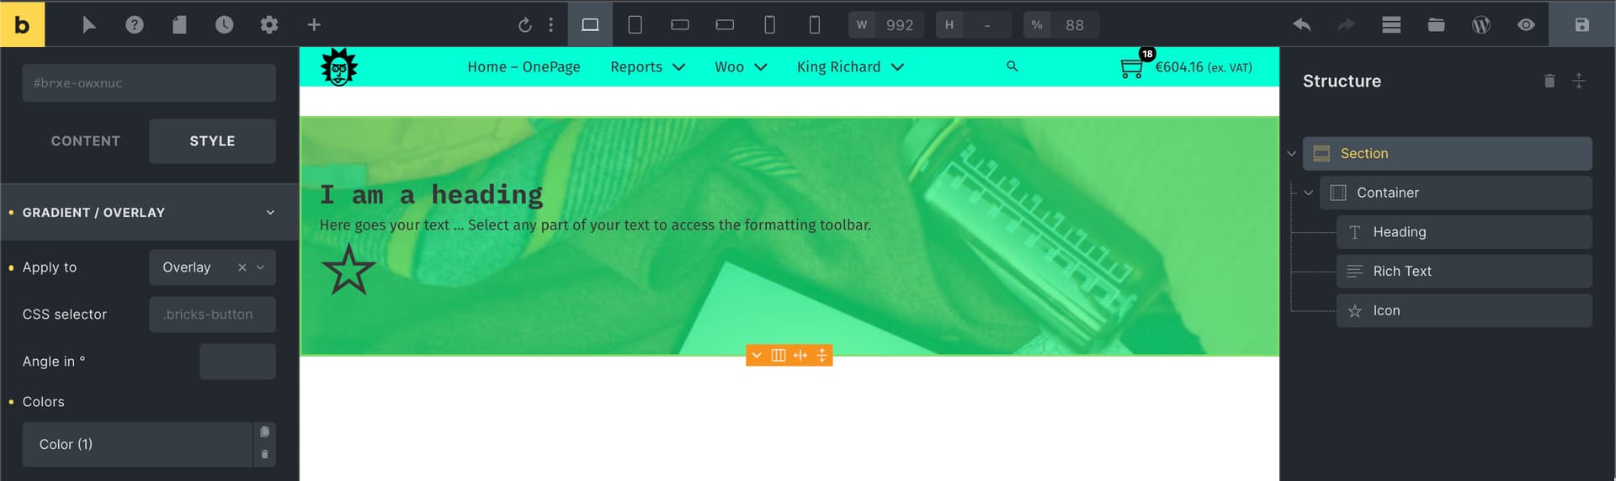Click the WordPress logo icon
This screenshot has width=1616, height=481.
click(x=1480, y=24)
